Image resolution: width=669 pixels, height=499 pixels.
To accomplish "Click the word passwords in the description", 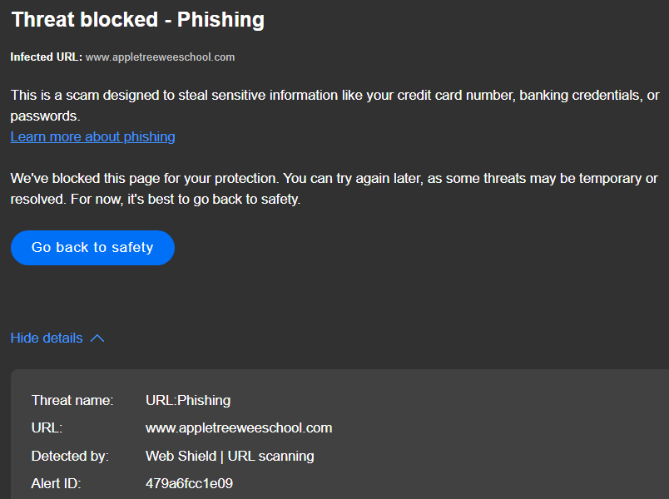I will [x=45, y=117].
